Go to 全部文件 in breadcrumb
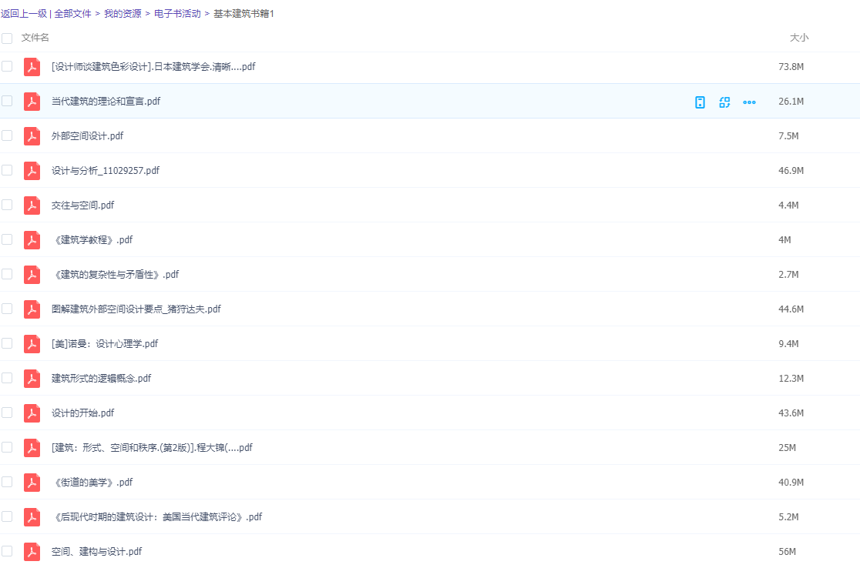This screenshot has height=568, width=860. 72,14
